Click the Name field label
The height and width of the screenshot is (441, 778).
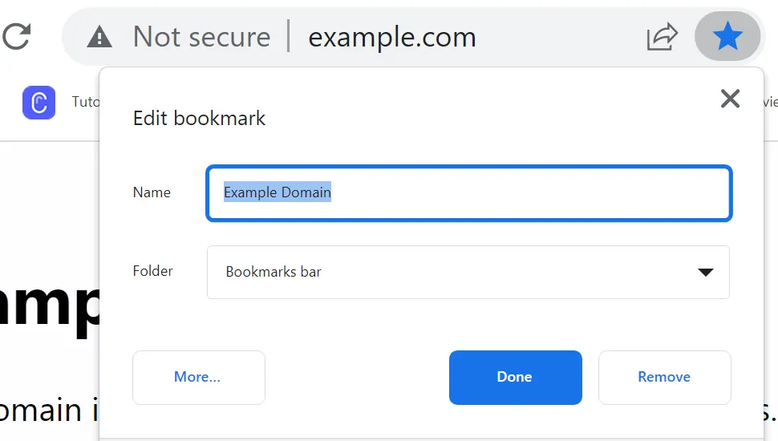coord(152,192)
